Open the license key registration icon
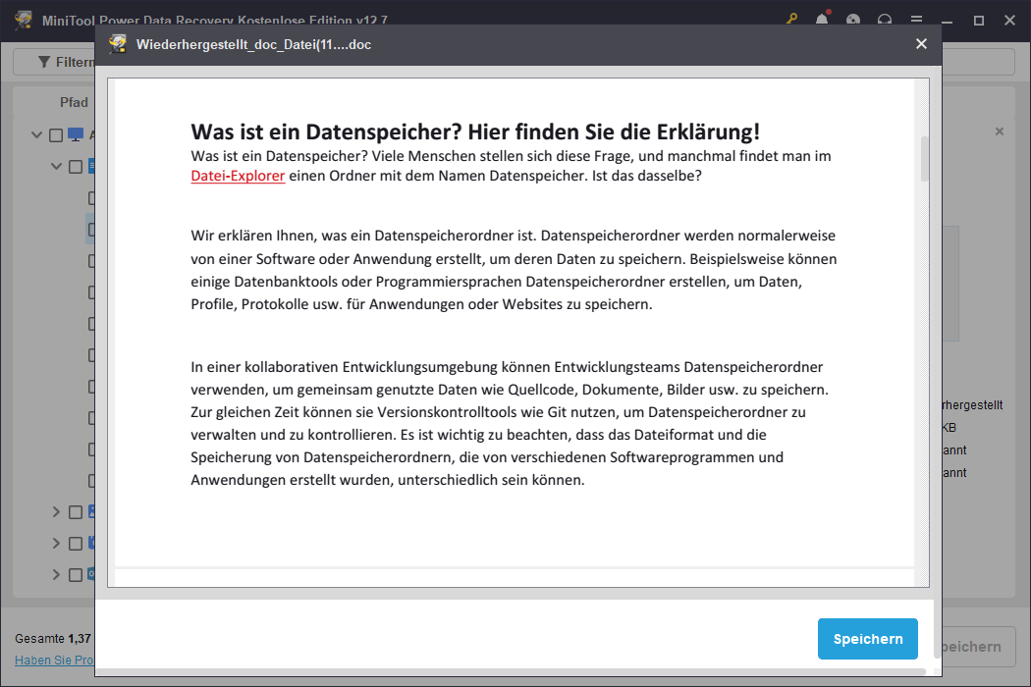Viewport: 1031px width, 687px height. [790, 20]
